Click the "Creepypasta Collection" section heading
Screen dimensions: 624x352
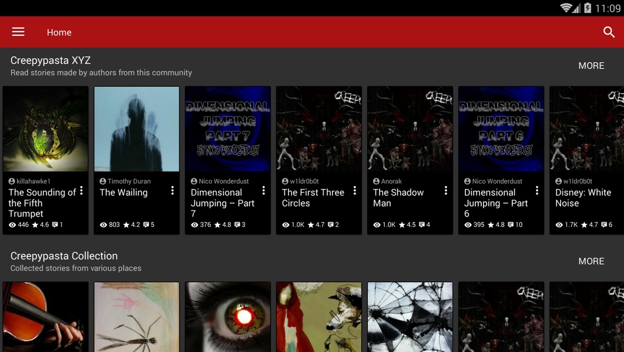(64, 256)
